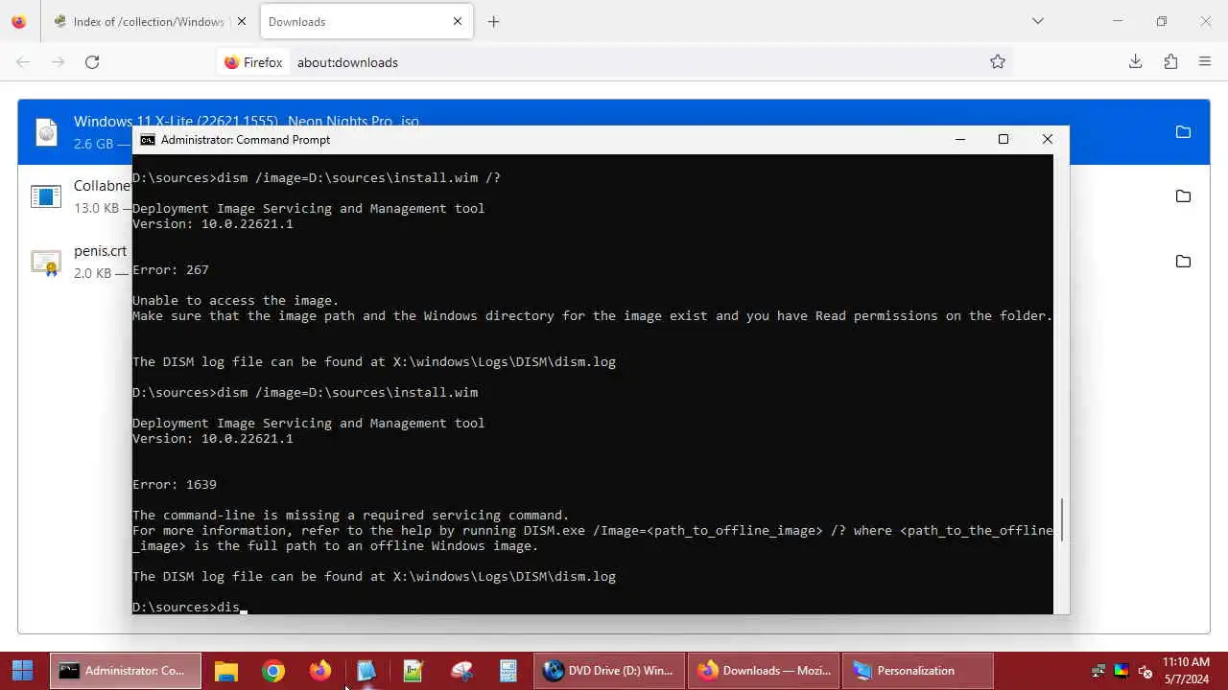Open the red and white taskbar app icon
This screenshot has height=690, width=1228.
pyautogui.click(x=461, y=671)
